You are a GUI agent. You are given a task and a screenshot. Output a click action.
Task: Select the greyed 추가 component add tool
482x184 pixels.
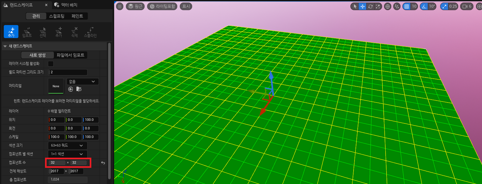point(59,32)
